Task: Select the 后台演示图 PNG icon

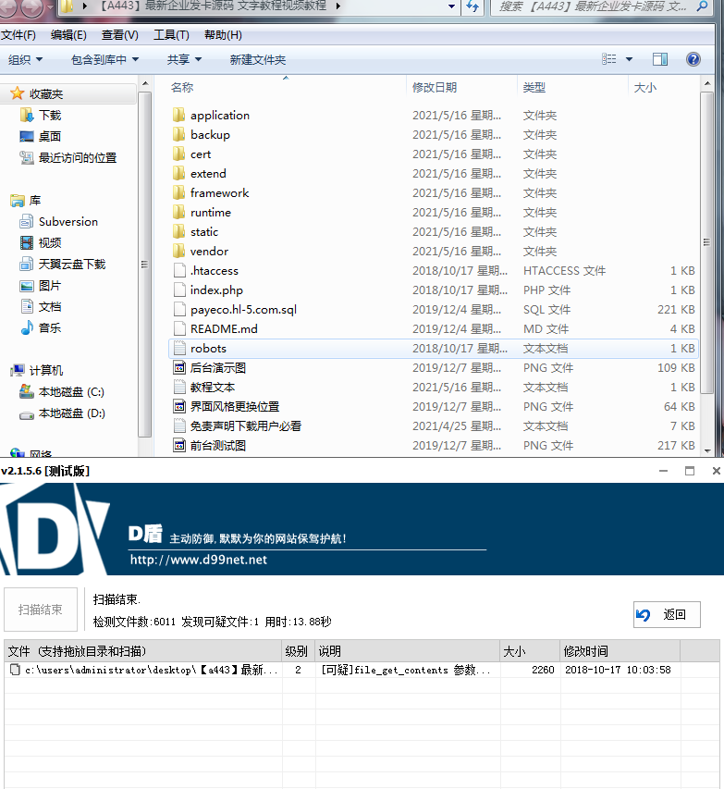Action: [179, 368]
